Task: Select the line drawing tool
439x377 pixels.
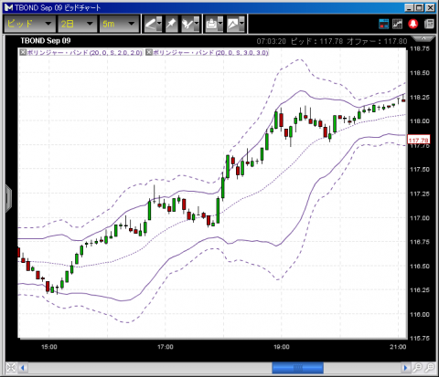Action: click(150, 24)
